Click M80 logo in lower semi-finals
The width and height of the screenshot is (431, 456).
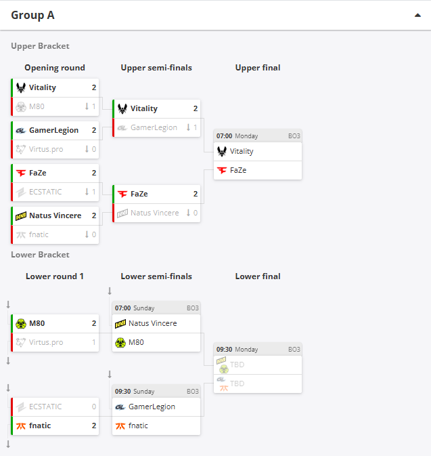[x=120, y=342]
